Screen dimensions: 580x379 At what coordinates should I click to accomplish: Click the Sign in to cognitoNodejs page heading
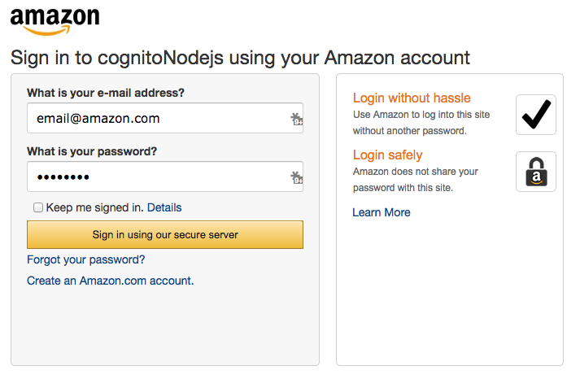point(240,58)
